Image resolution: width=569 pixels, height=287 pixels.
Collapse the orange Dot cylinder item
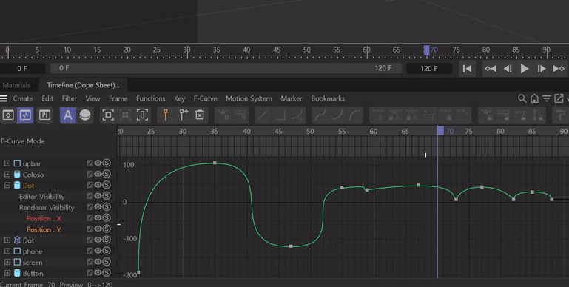7,186
